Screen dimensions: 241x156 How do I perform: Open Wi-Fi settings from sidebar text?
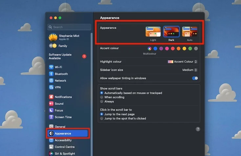click(58, 67)
